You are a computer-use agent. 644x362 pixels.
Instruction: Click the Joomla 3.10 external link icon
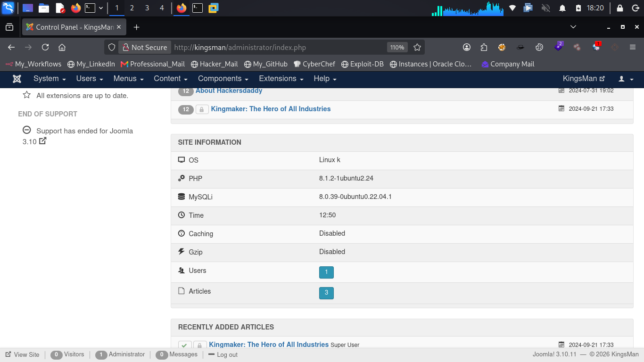click(42, 140)
